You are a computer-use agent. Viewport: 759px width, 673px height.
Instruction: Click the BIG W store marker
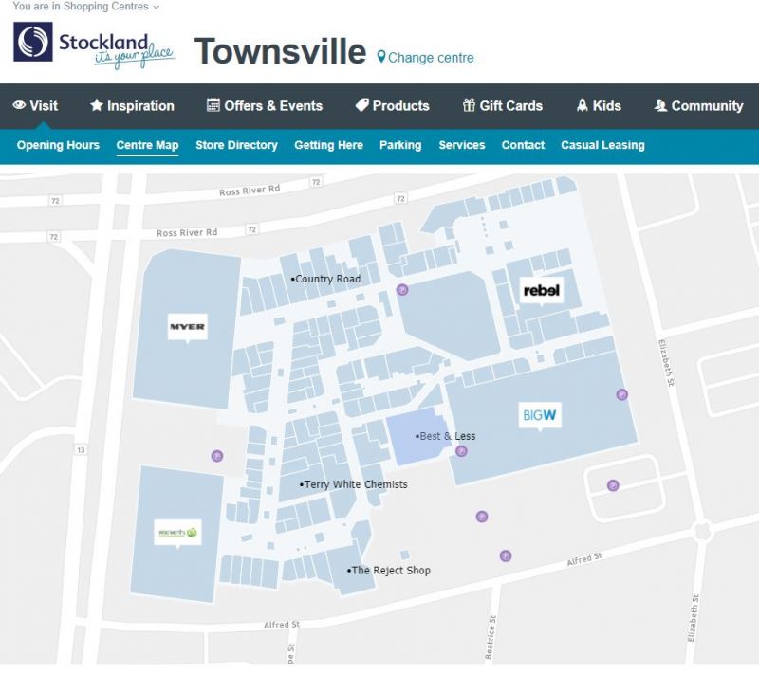(x=540, y=415)
